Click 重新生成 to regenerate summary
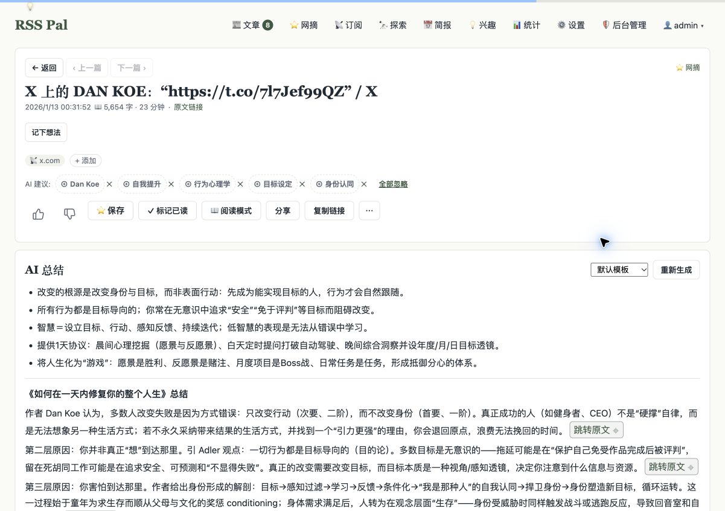The image size is (725, 511). click(676, 270)
